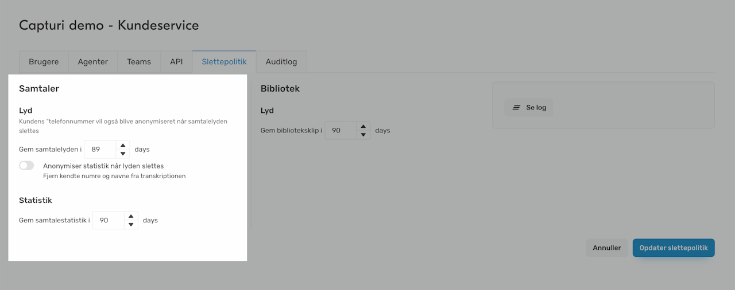
Task: Decrease the samtalelyden days stepper
Action: [x=123, y=154]
